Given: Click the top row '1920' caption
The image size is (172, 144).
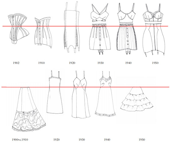Looking at the screenshot, I should pyautogui.click(x=72, y=63).
